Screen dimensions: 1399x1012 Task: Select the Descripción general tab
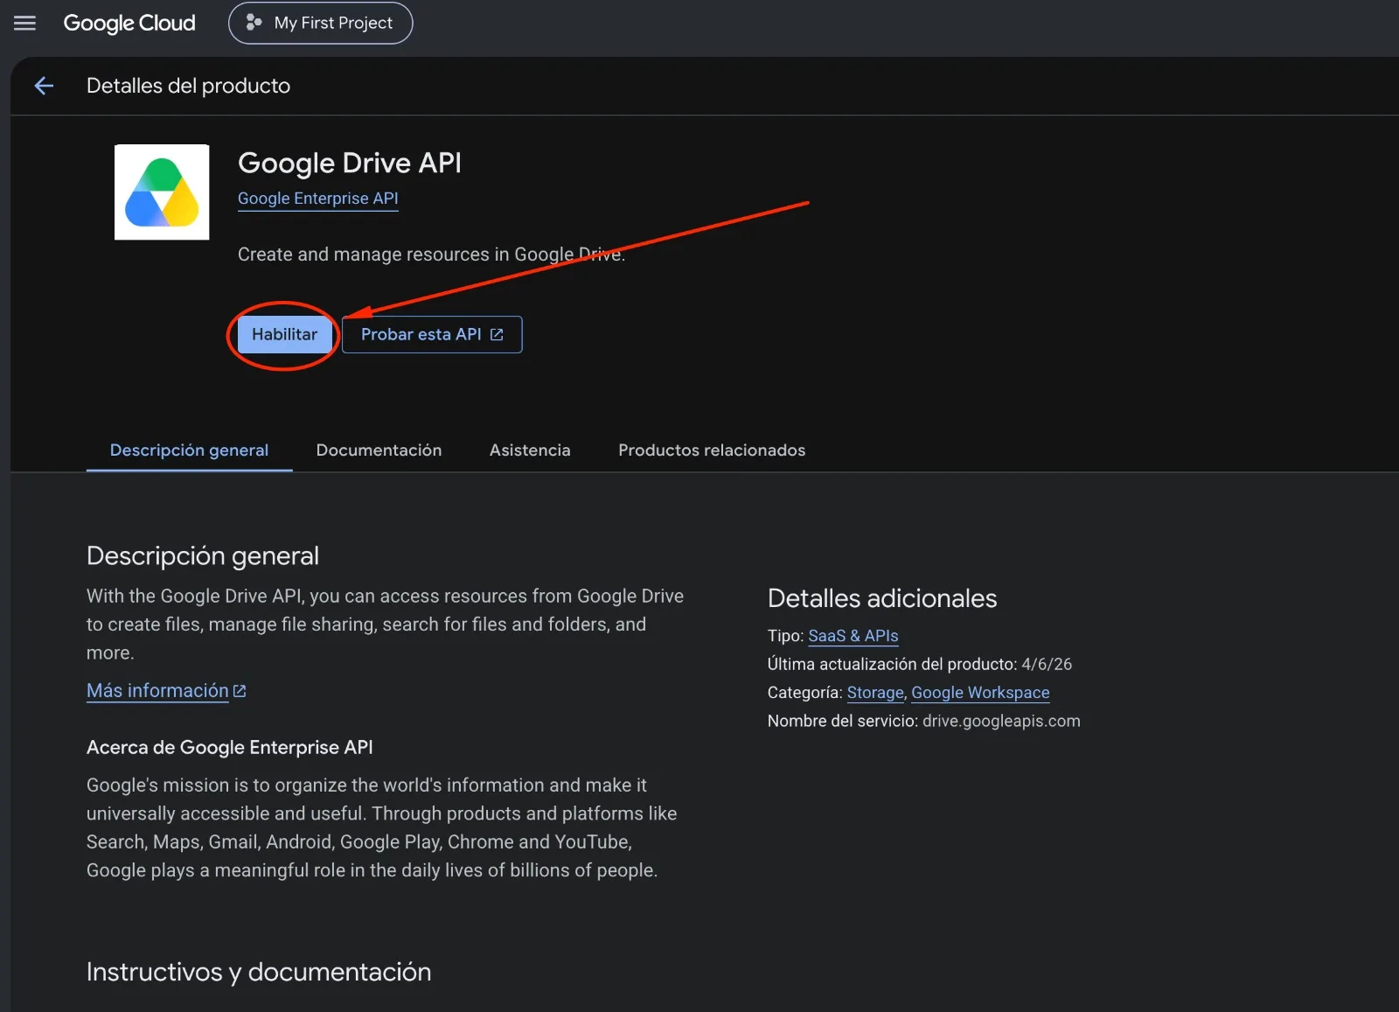click(189, 450)
